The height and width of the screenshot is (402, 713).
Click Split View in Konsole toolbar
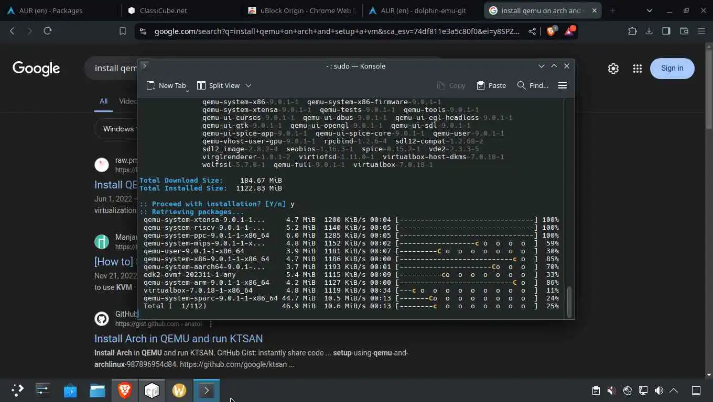coord(218,85)
